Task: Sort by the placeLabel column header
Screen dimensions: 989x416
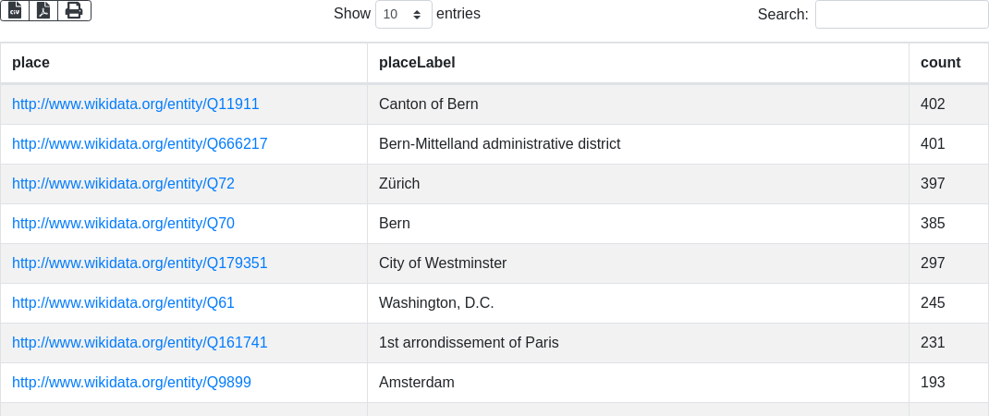Action: click(417, 63)
